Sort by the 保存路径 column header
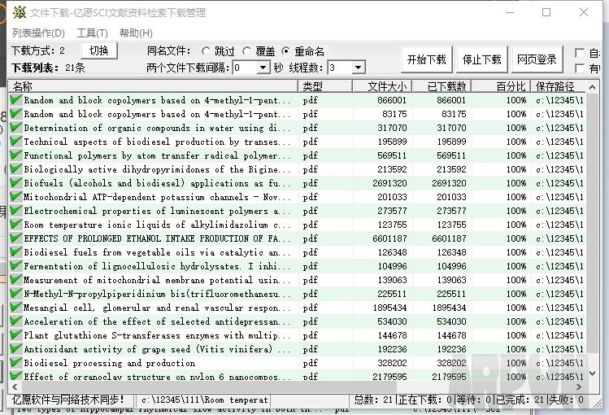This screenshot has width=609, height=415. point(559,86)
